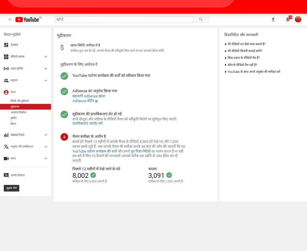The image size is (307, 251).
Task: Expand the ANALYTICS section chevron
Action: (46, 135)
